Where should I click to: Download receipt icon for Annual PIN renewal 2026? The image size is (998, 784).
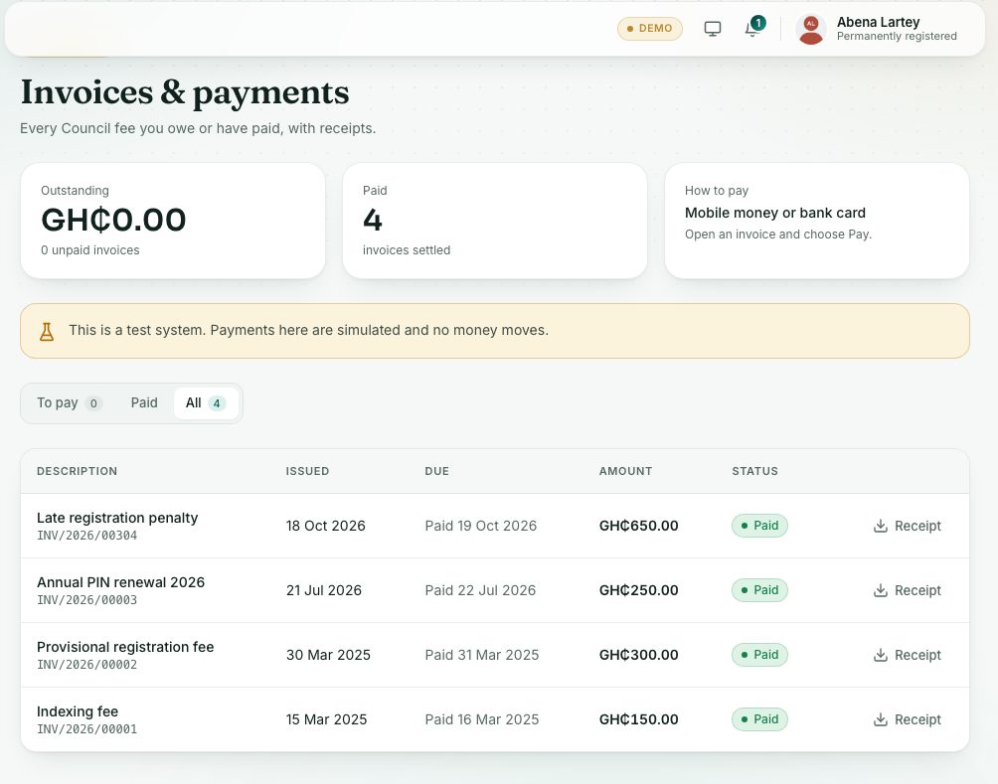[881, 590]
